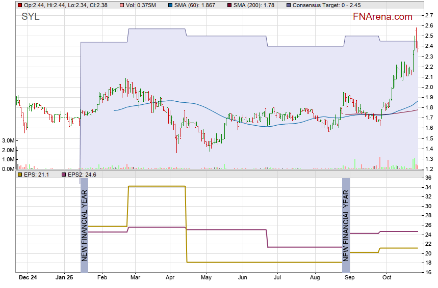
Task: Click the Consensus Target legend swatch
Action: click(289, 5)
